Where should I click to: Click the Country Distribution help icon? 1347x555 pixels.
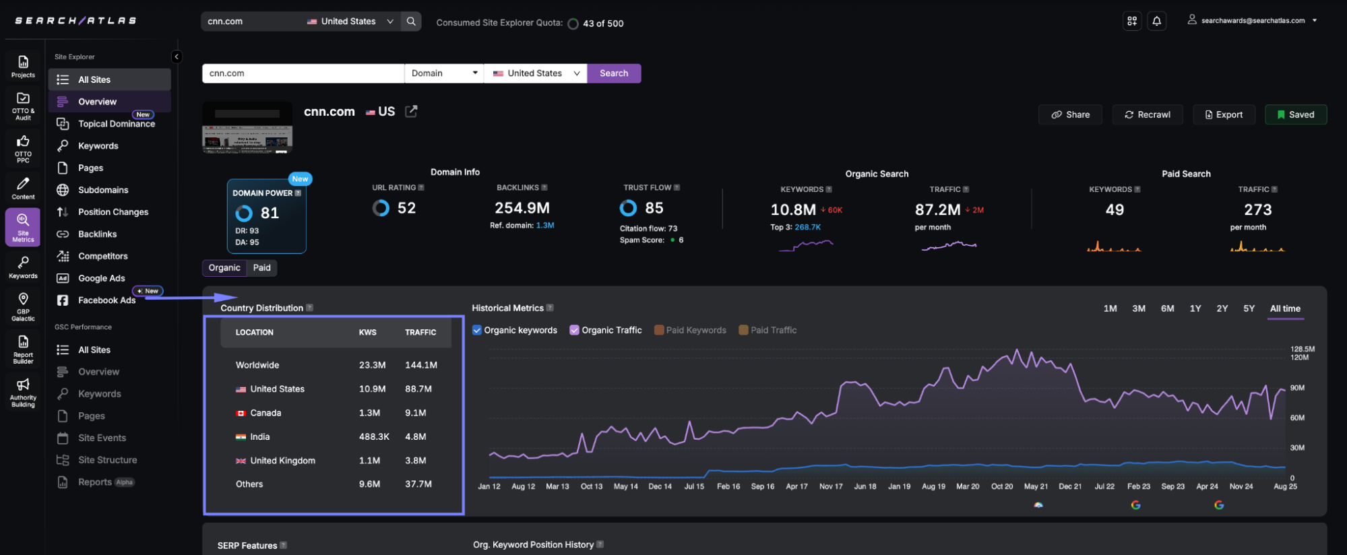click(309, 308)
